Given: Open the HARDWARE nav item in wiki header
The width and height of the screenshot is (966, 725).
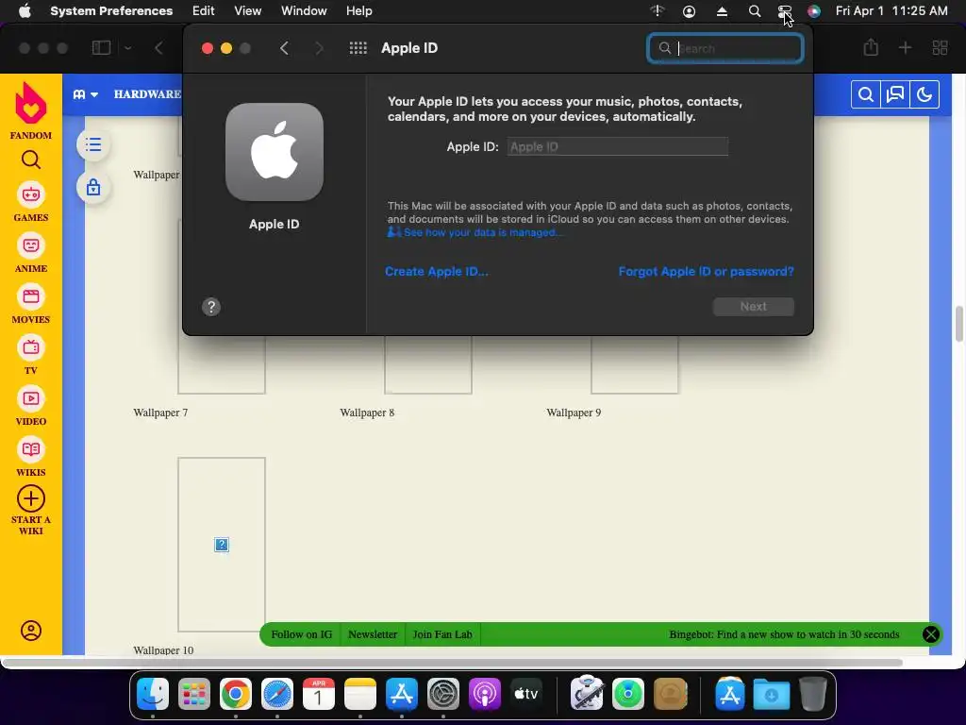Looking at the screenshot, I should point(147,94).
